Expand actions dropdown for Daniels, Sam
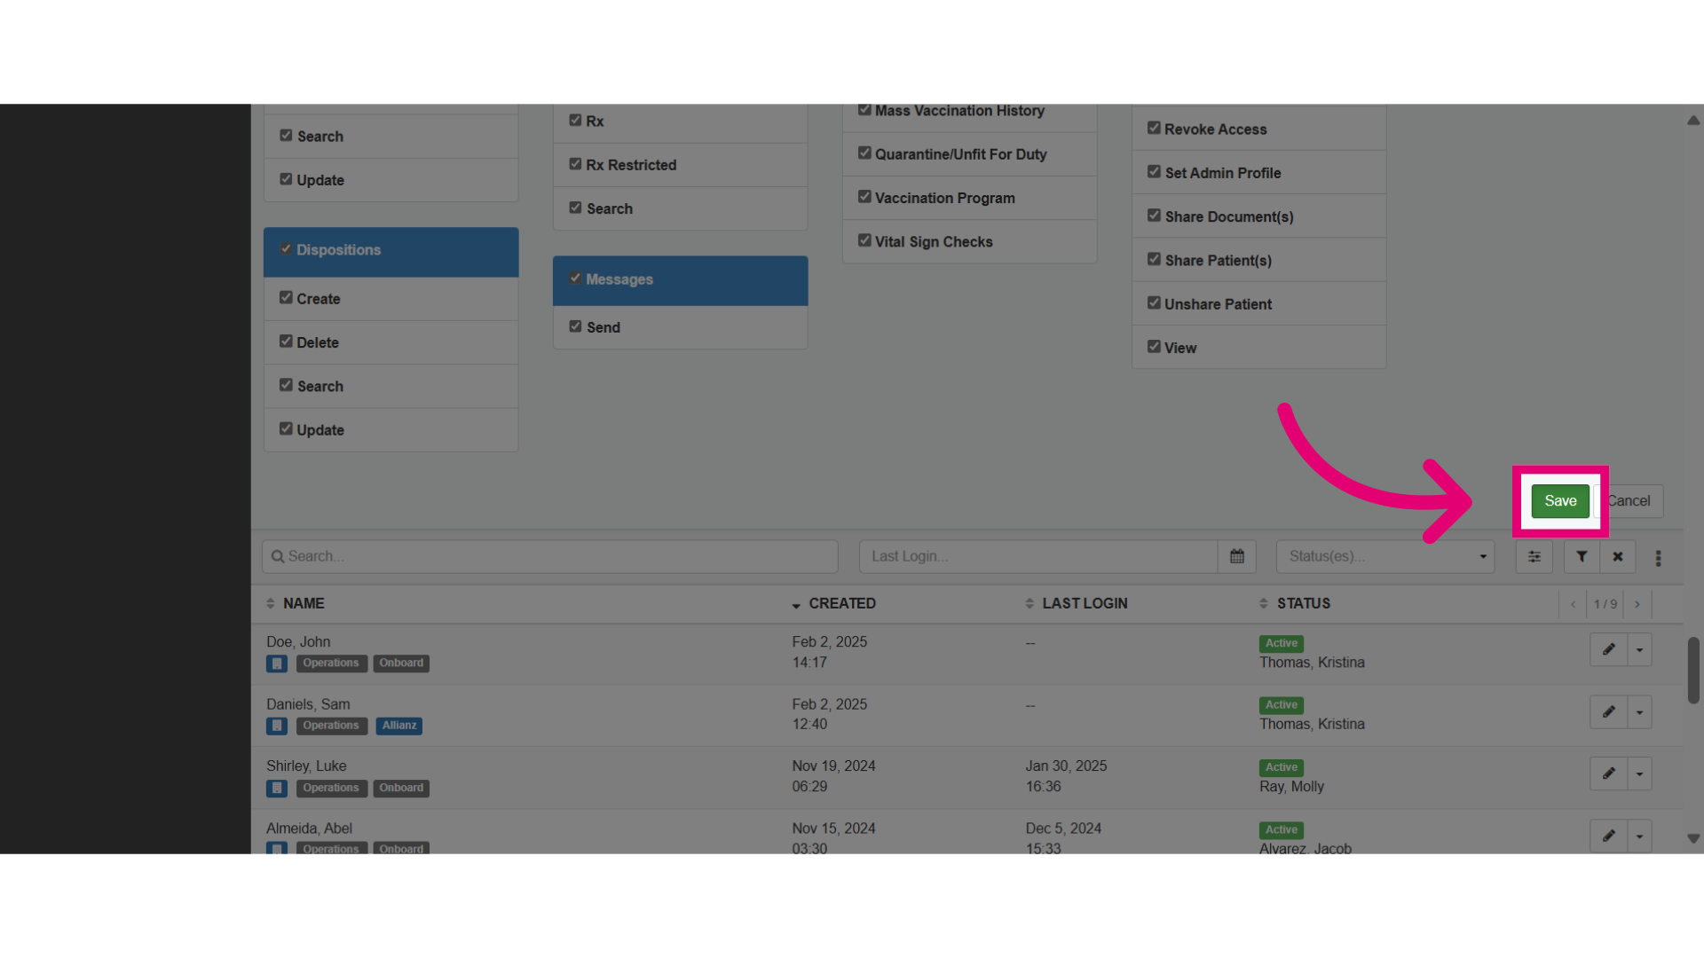The height and width of the screenshot is (958, 1704). point(1639,711)
